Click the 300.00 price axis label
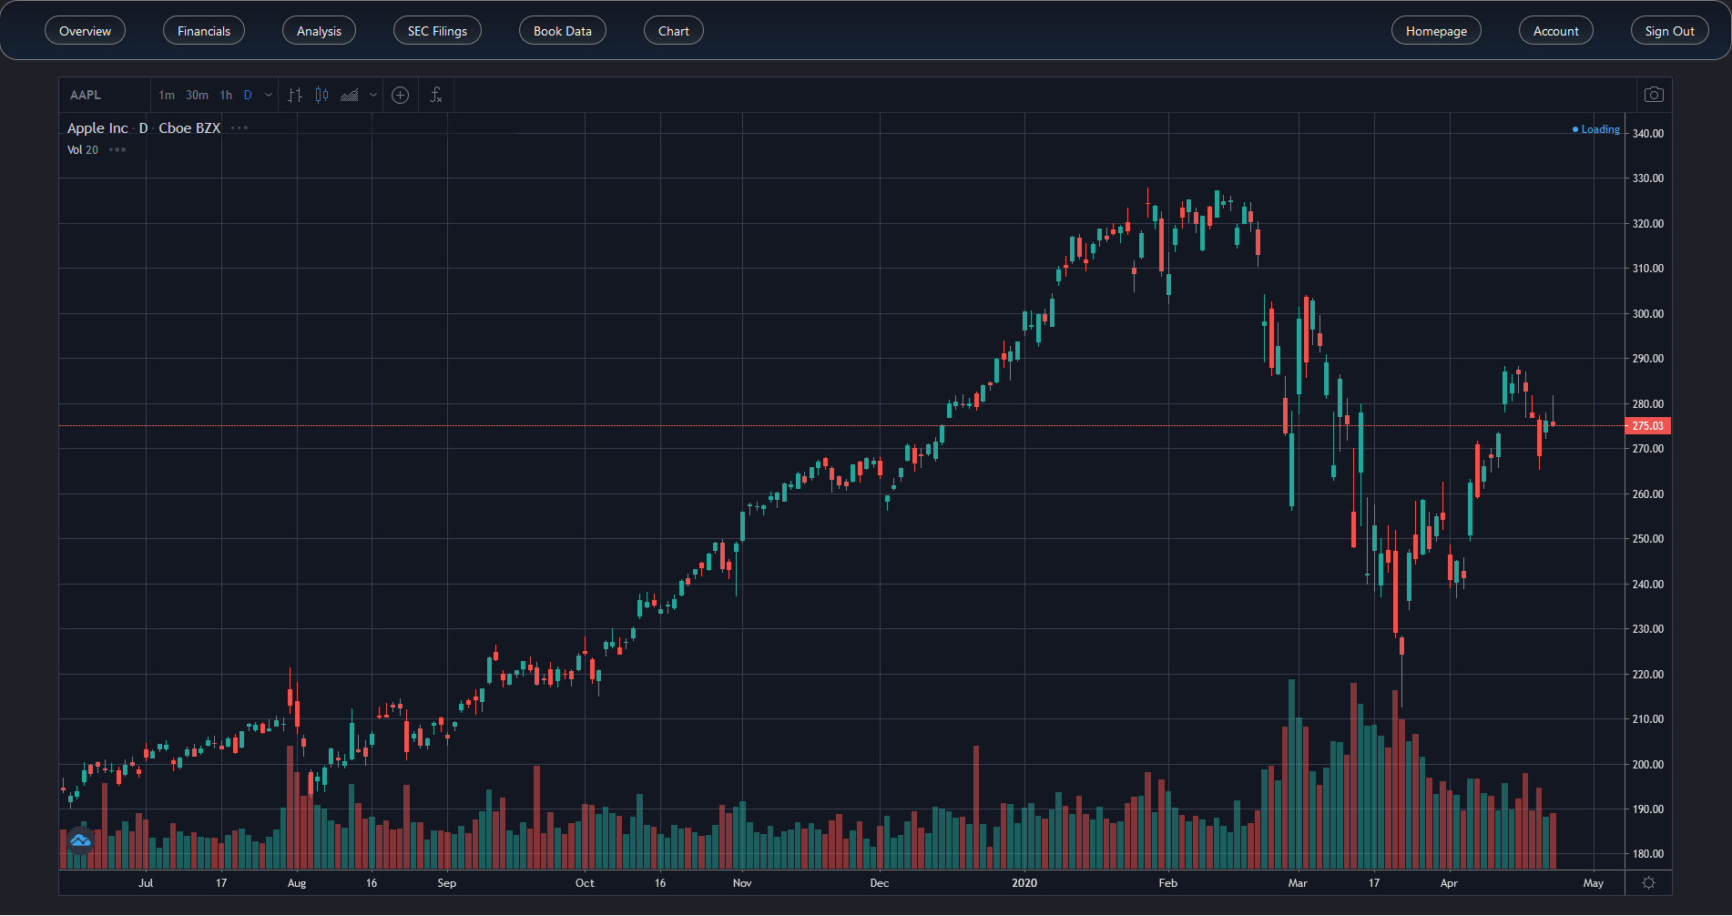 tap(1648, 314)
